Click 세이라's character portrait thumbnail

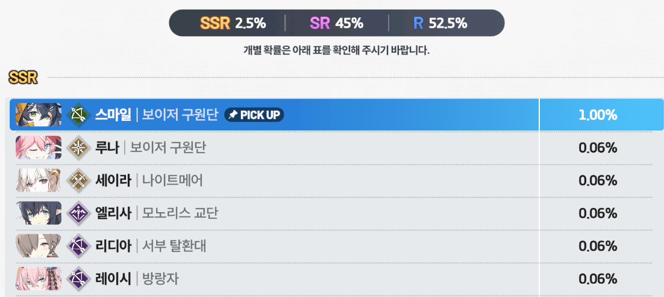pyautogui.click(x=39, y=180)
